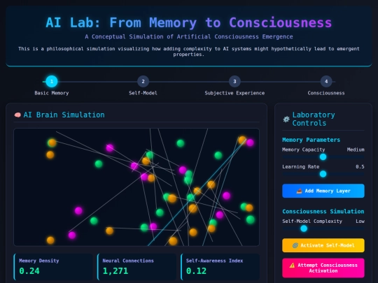The width and height of the screenshot is (378, 283).
Task: Select step 1 Basic Memory circle
Action: [x=52, y=81]
